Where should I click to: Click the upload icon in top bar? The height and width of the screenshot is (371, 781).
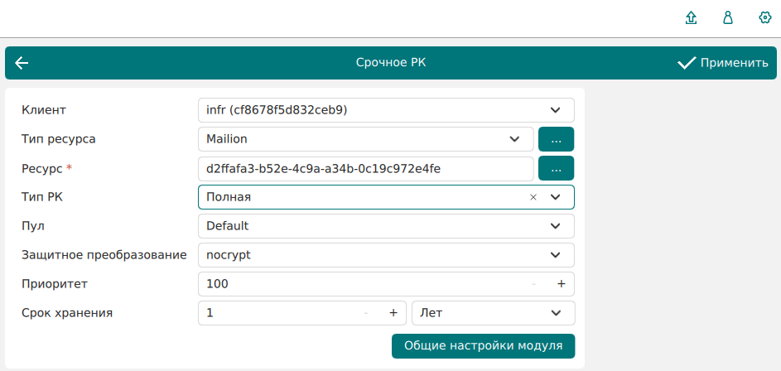[x=692, y=18]
